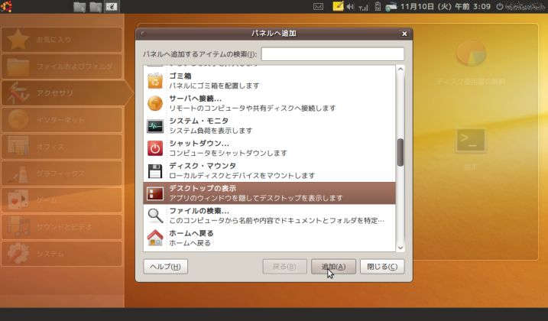The height and width of the screenshot is (321, 548).
Task: Open the volume speaker indicator
Action: tap(350, 6)
